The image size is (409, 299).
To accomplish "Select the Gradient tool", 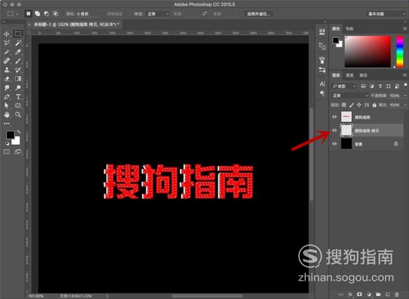I will pyautogui.click(x=18, y=79).
